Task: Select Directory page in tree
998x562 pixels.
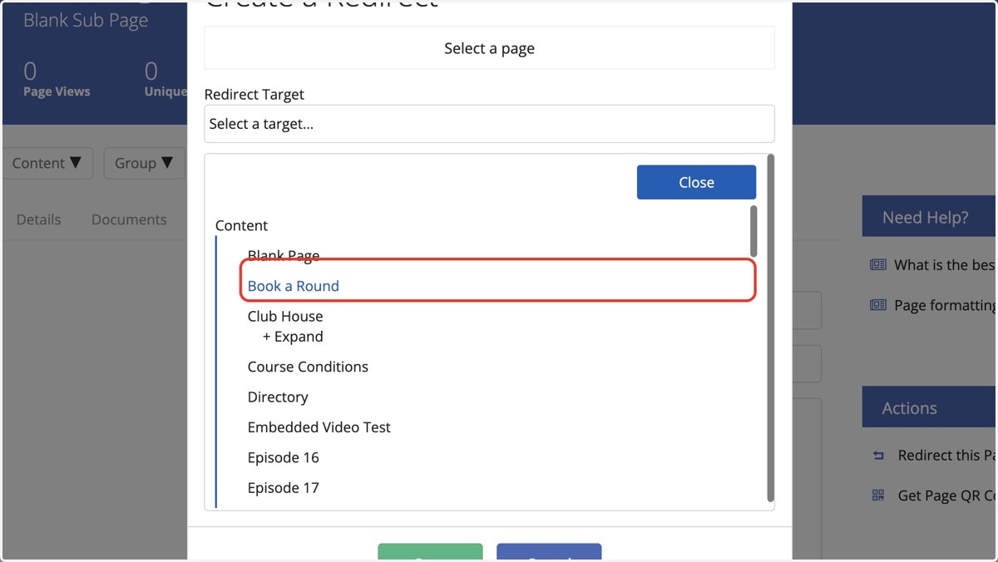Action: tap(278, 397)
